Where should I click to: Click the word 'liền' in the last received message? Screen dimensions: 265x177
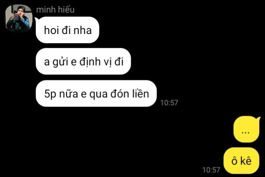click(140, 93)
